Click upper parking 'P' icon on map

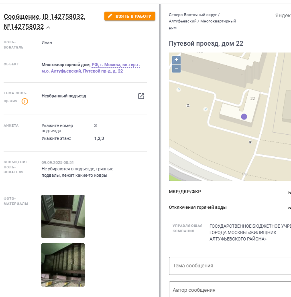click(178, 90)
